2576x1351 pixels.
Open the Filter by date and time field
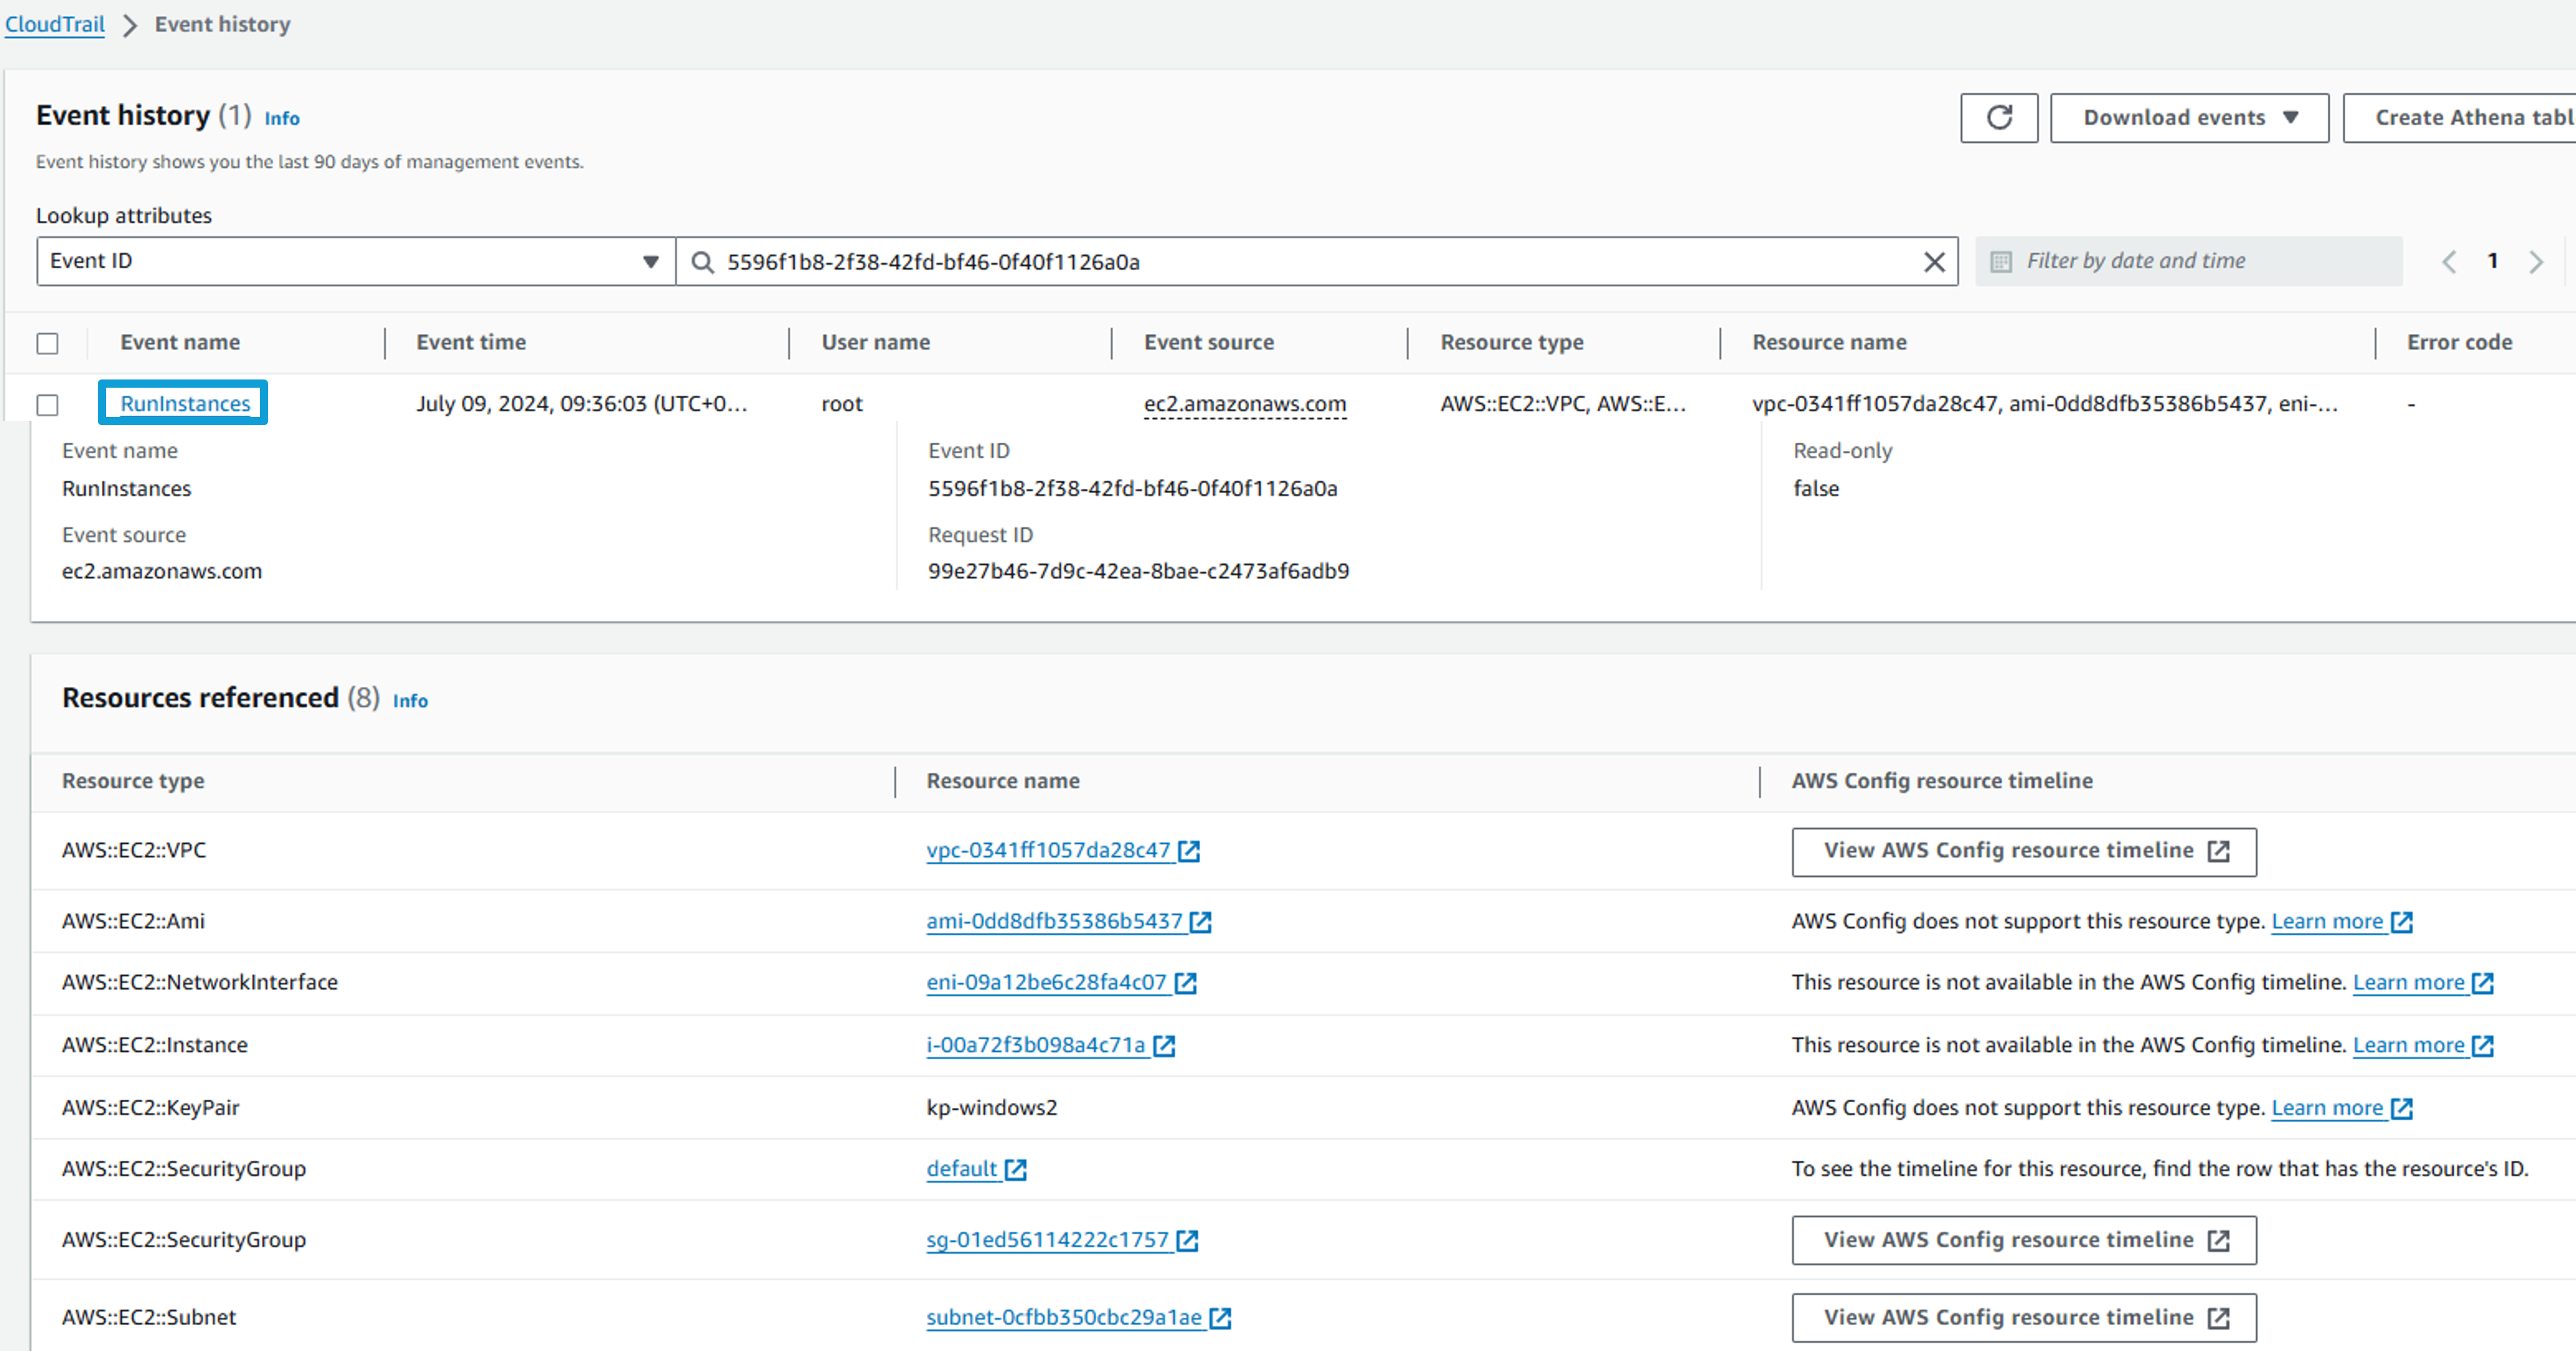pyautogui.click(x=2188, y=261)
